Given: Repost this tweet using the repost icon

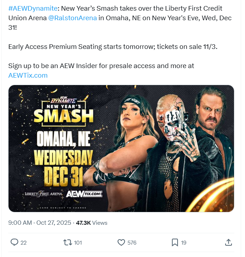Looking at the screenshot, I should coord(67,242).
